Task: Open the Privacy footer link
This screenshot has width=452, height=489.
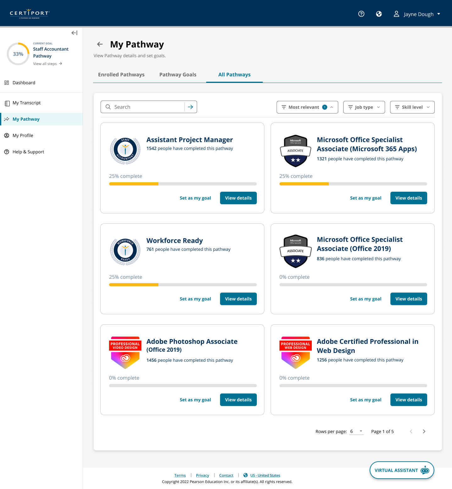Action: coord(202,475)
